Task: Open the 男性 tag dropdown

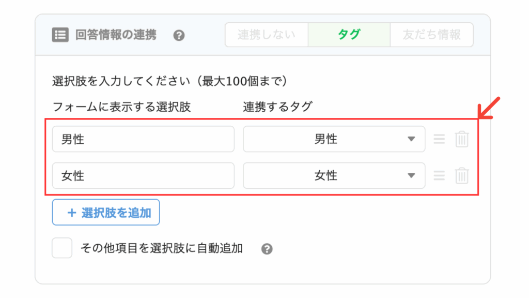Action: click(334, 139)
